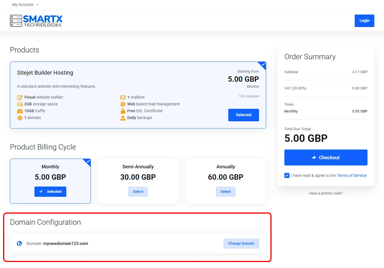Expand the promo code entry

[x=326, y=193]
